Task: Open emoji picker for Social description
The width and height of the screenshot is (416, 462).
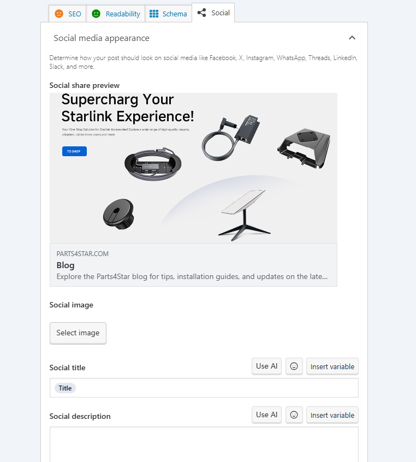Action: (294, 415)
